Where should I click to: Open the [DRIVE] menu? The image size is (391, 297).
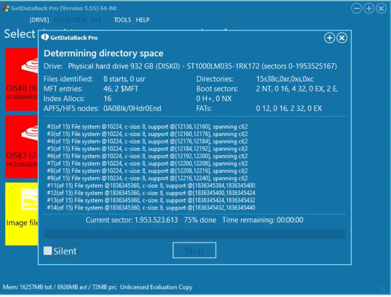pos(39,20)
